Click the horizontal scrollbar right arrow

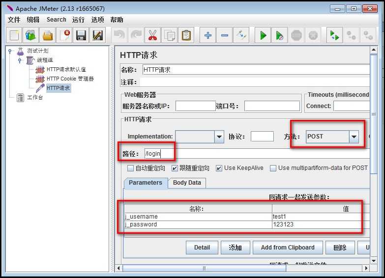coord(366,268)
